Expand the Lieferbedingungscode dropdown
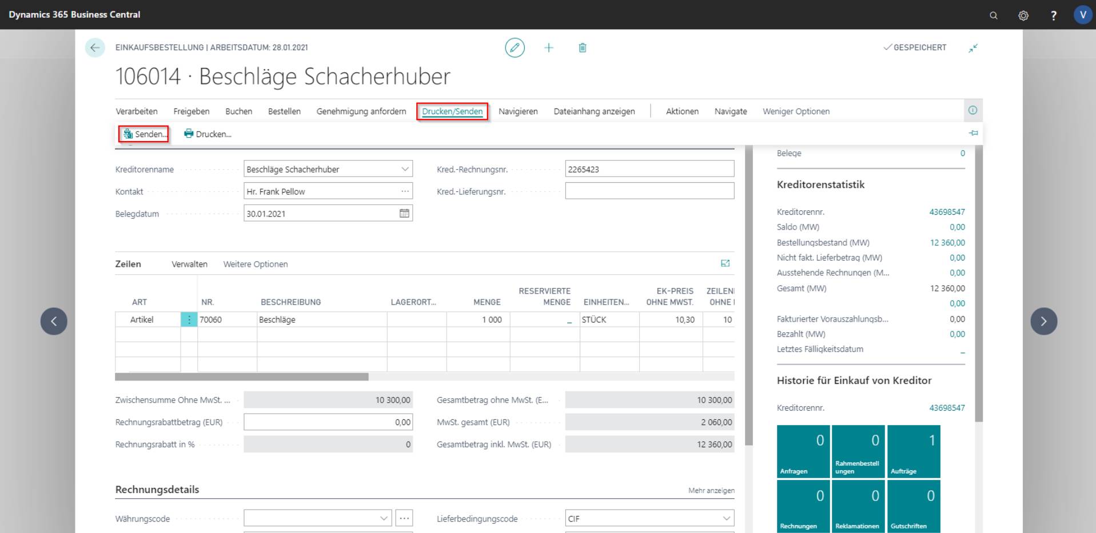This screenshot has width=1096, height=533. (x=726, y=518)
